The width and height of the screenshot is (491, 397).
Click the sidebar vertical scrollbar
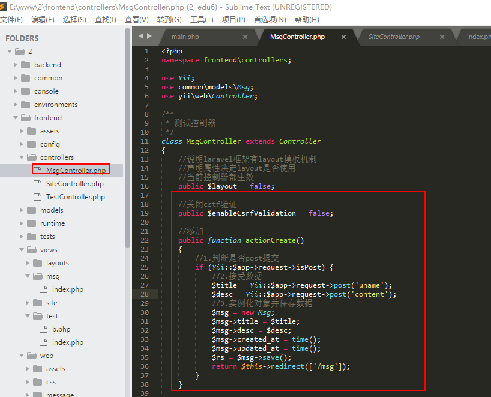pos(127,138)
